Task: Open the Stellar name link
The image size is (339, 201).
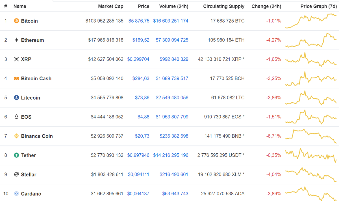Action: pyautogui.click(x=29, y=175)
